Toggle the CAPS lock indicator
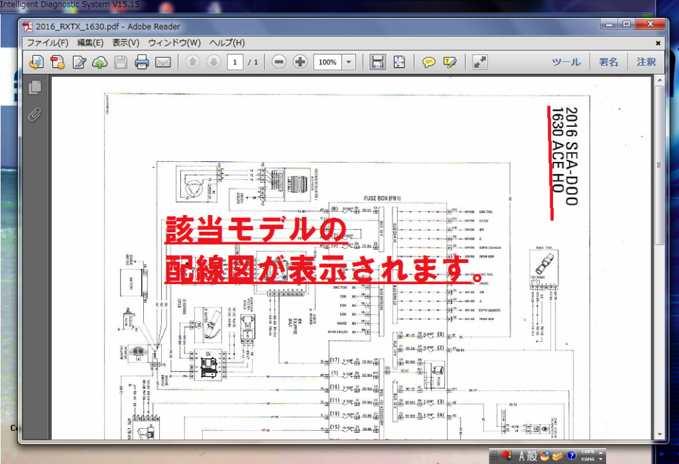The height and width of the screenshot is (464, 679). 587,452
